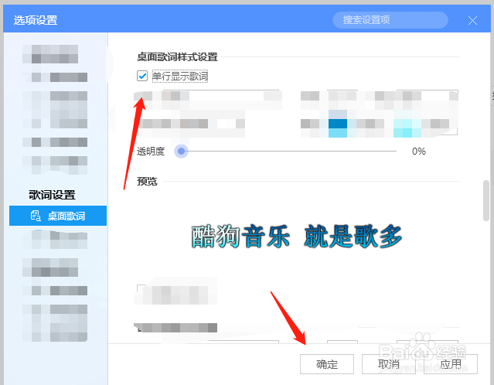Click the 预览 section label
The width and height of the screenshot is (494, 385).
pyautogui.click(x=147, y=182)
